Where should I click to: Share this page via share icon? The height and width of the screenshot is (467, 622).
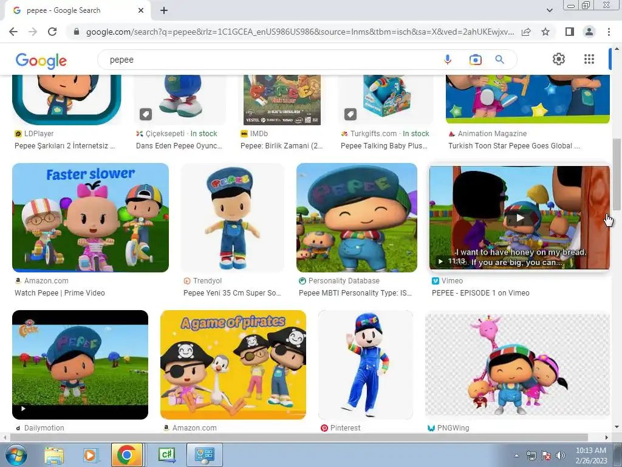526,32
